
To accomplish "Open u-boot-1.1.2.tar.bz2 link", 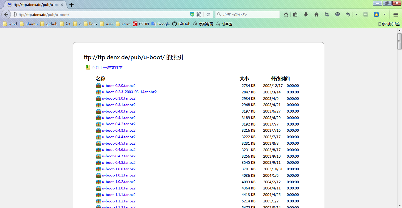I will 119,201.
